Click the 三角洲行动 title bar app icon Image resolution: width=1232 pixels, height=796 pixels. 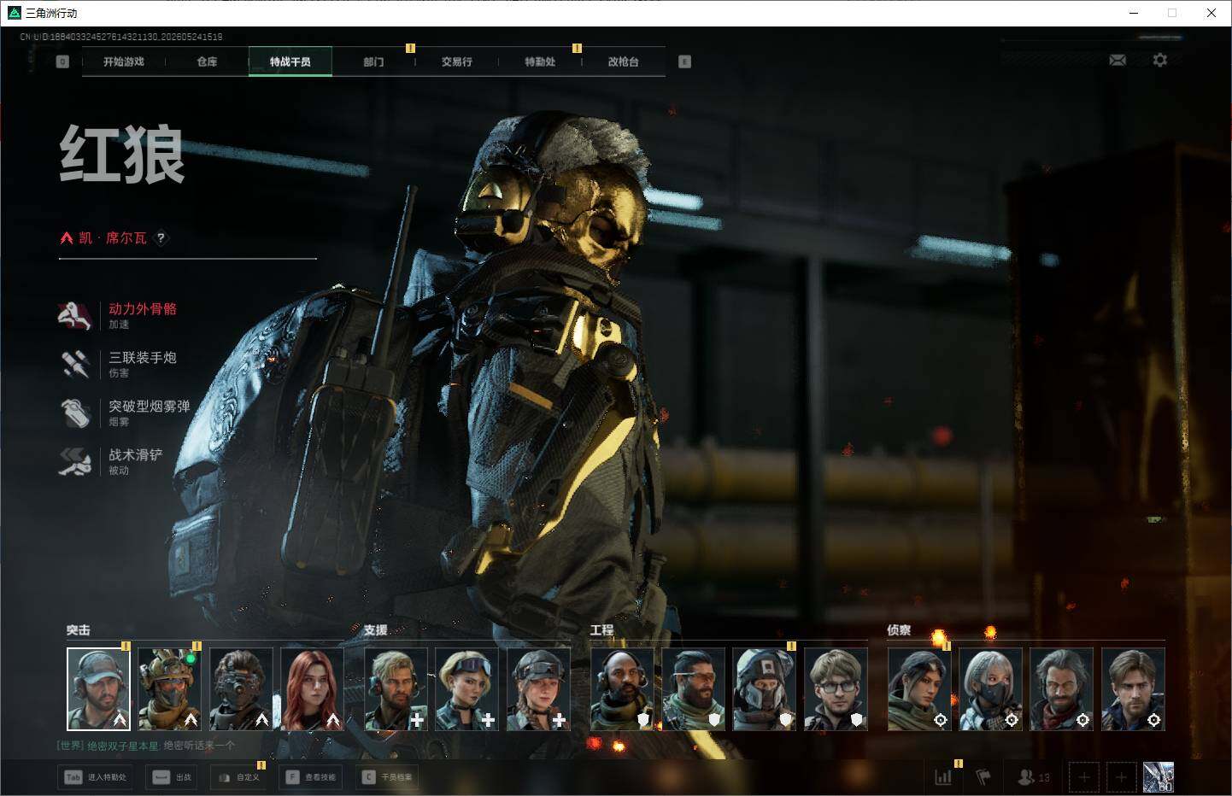point(14,13)
